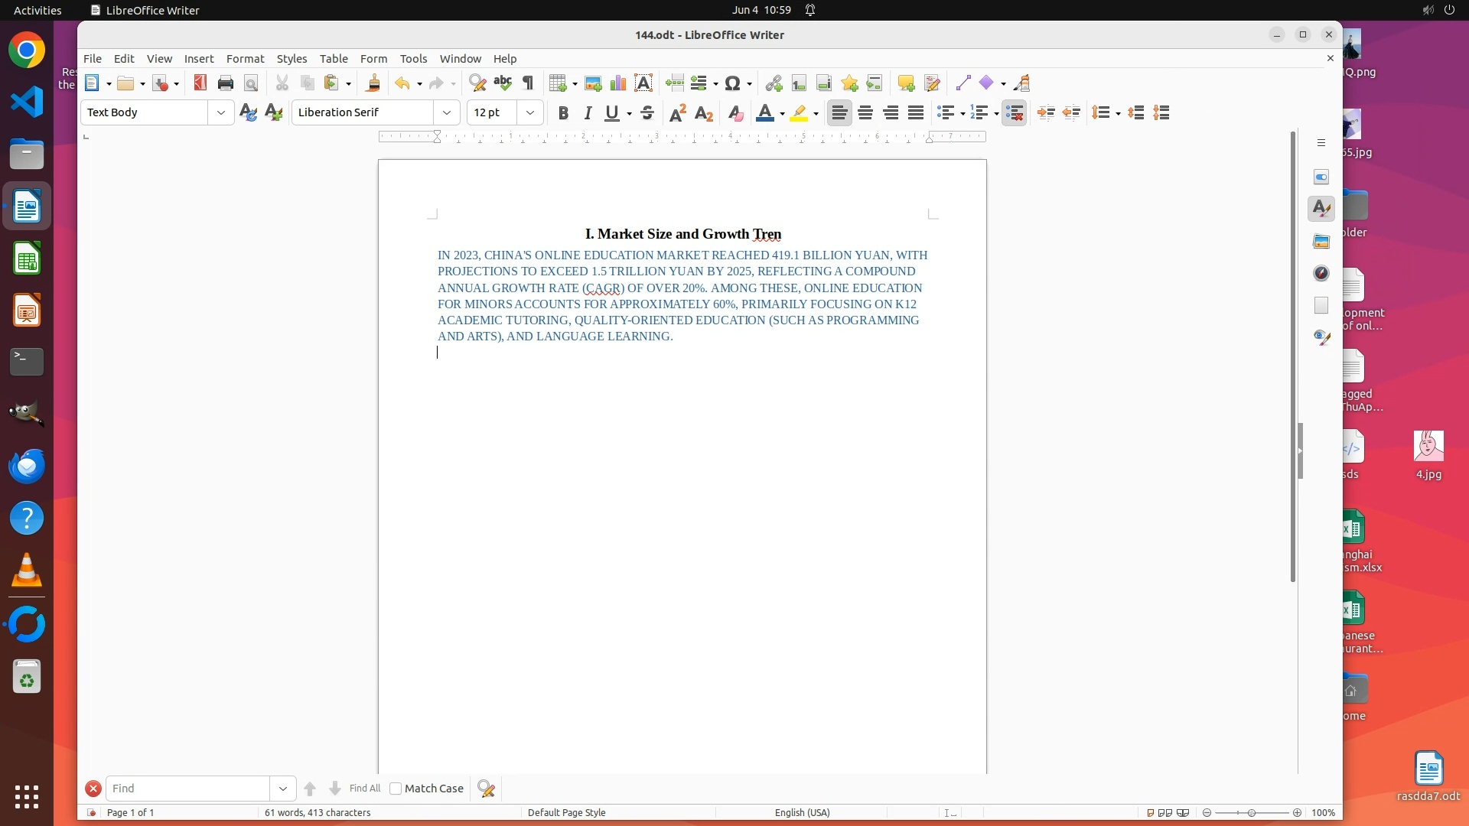The image size is (1469, 826).
Task: Click the Clear Direct Formatting icon
Action: pos(735,113)
